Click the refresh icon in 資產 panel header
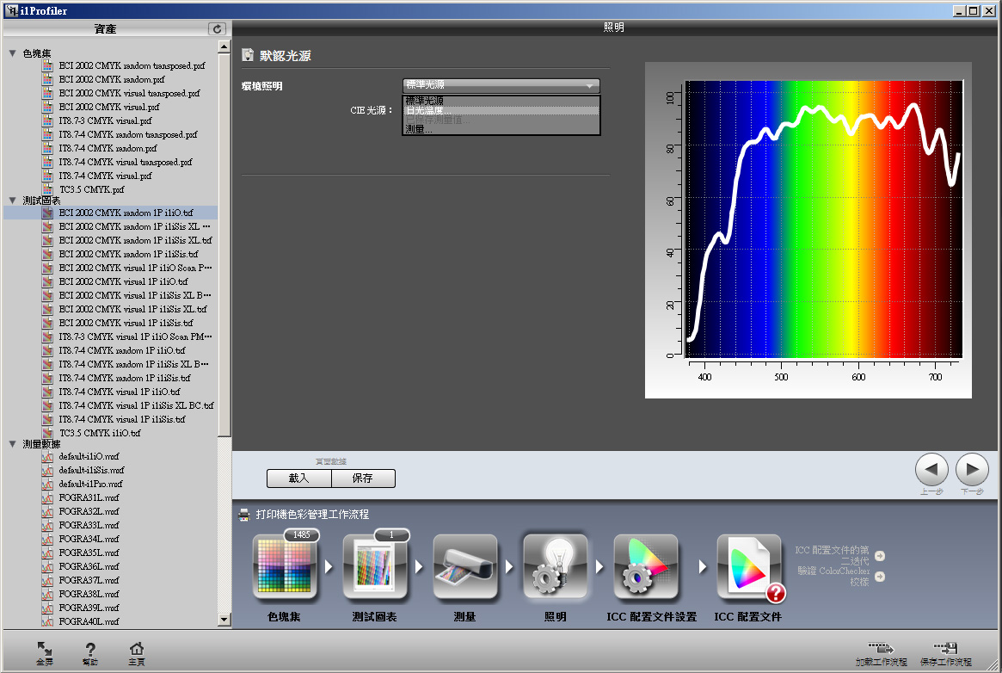This screenshot has width=1002, height=673. 218,29
